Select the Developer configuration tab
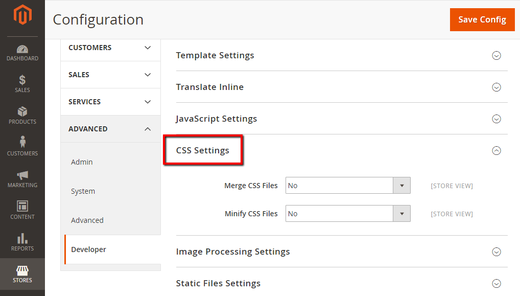520x296 pixels. [89, 249]
